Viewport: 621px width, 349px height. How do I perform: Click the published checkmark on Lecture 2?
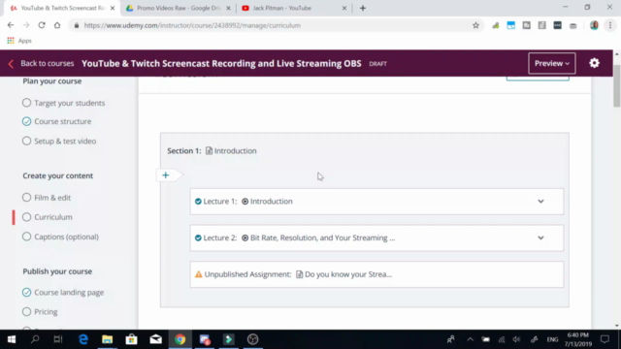(x=198, y=238)
